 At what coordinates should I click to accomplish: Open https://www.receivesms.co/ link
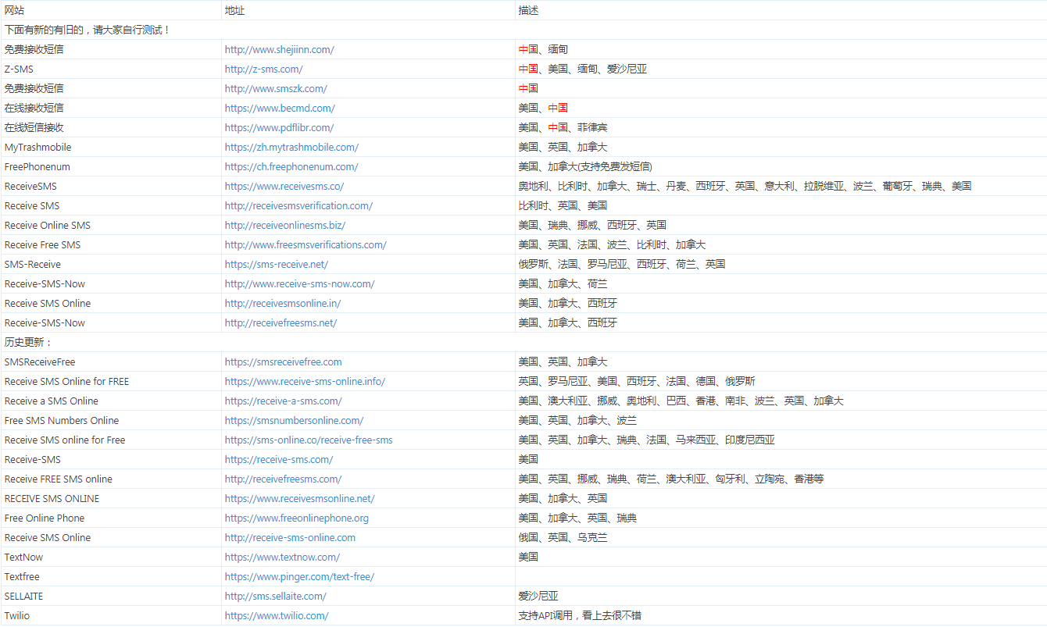pyautogui.click(x=284, y=186)
